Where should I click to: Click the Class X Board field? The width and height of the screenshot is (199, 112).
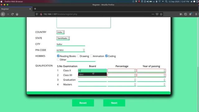pos(92,71)
